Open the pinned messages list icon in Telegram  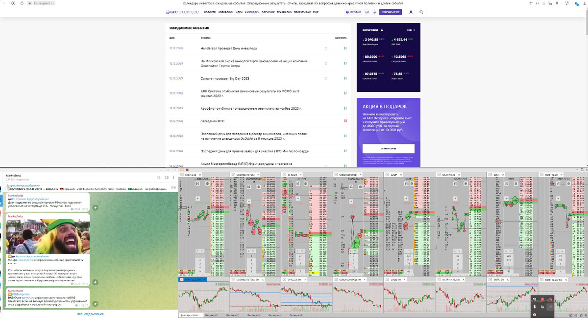(x=173, y=187)
